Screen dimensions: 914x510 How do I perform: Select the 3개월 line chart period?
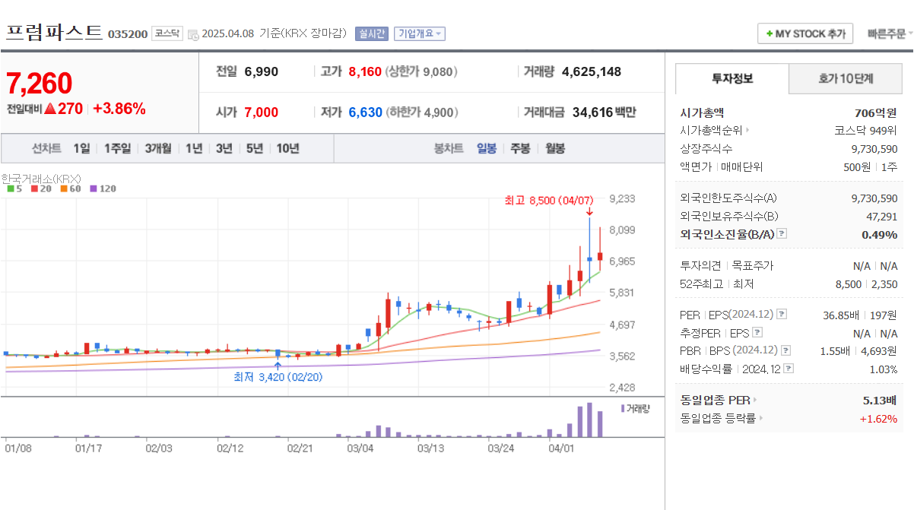(158, 148)
